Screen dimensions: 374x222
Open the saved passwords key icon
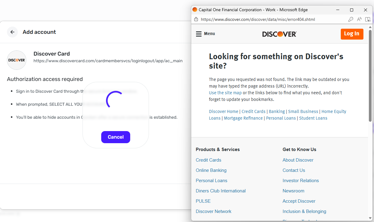click(x=351, y=19)
